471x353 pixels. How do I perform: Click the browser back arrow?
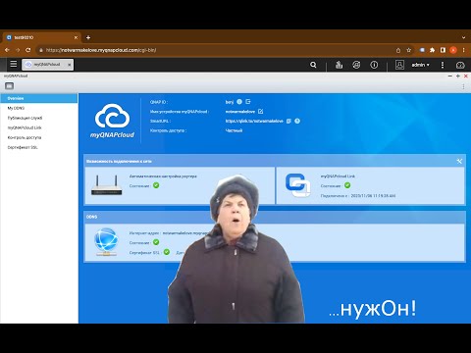click(x=7, y=50)
